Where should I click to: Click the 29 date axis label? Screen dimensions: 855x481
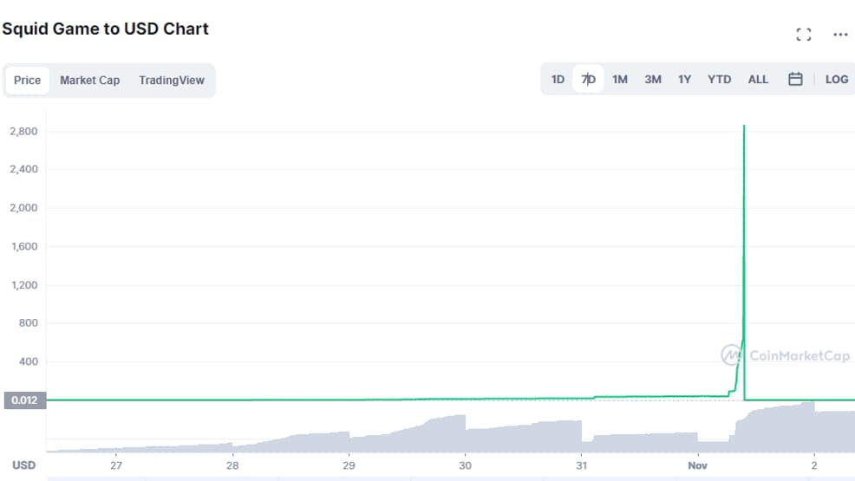(349, 465)
